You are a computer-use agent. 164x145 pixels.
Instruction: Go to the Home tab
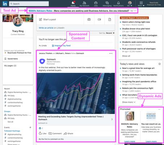(73, 4)
